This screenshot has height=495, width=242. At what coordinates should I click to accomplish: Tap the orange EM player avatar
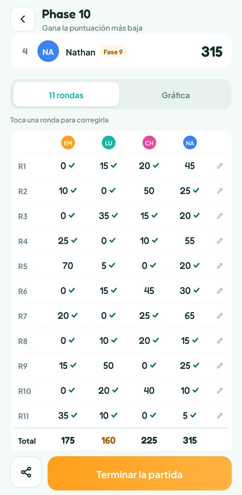tap(68, 143)
